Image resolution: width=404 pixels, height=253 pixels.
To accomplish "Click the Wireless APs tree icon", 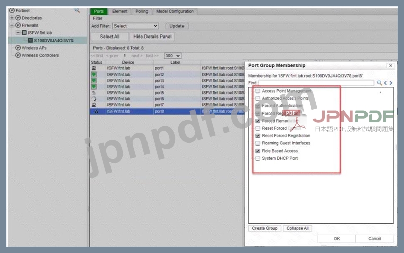I will coord(18,48).
